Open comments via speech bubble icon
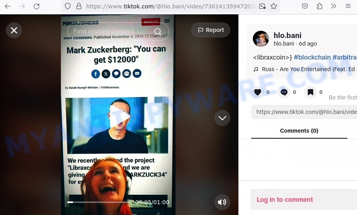The height and width of the screenshot is (215, 357). click(284, 92)
